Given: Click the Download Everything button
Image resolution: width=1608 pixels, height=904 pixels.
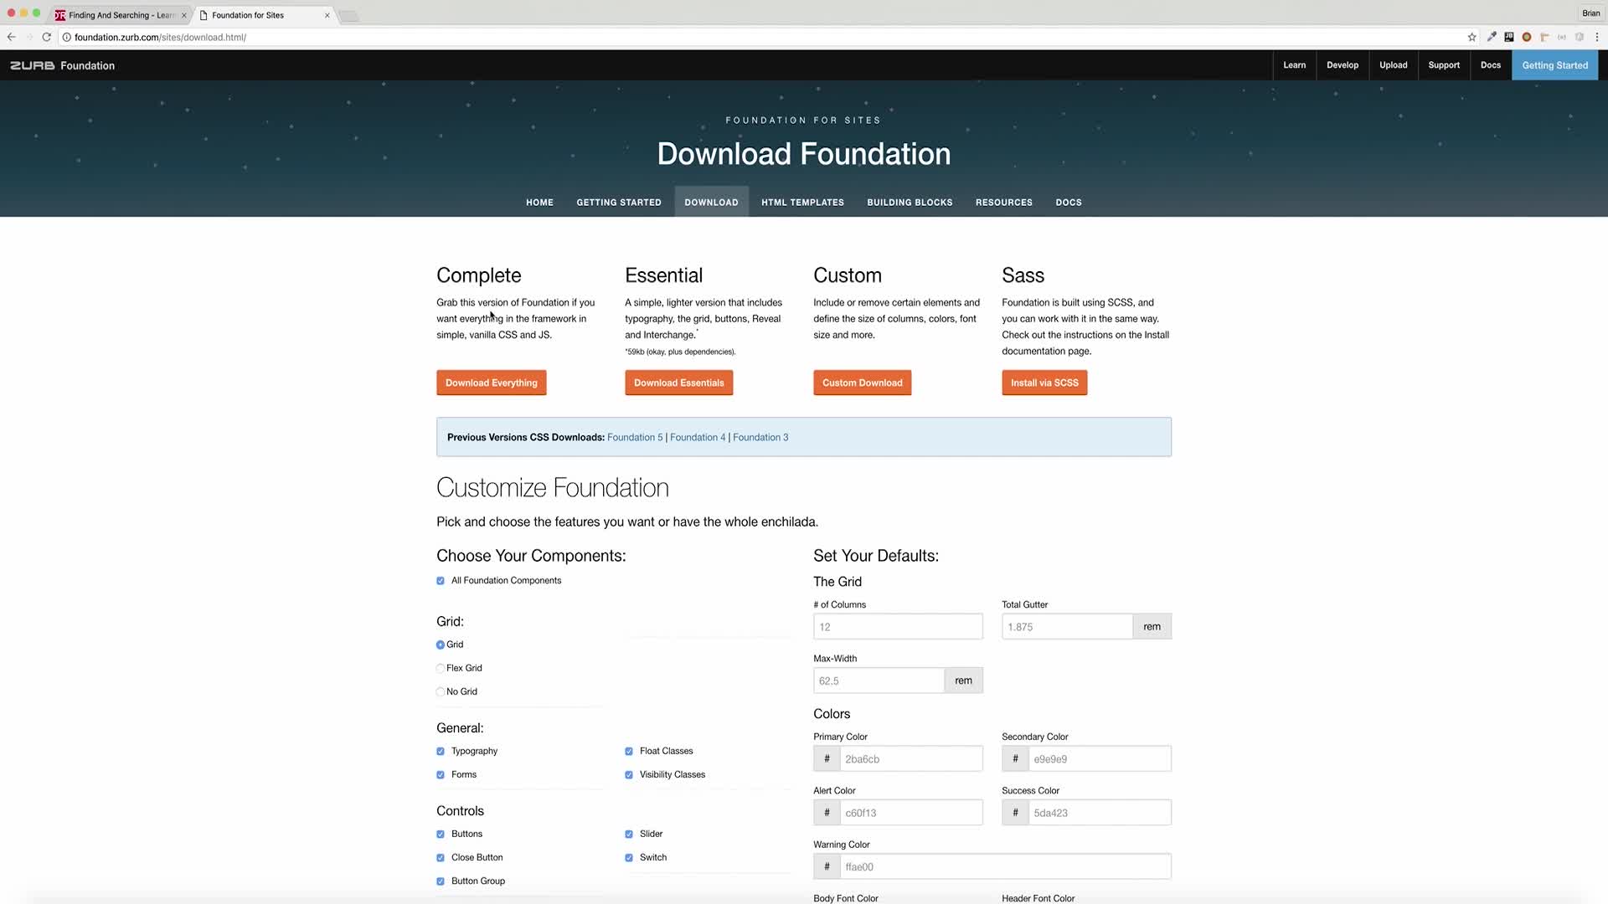Looking at the screenshot, I should click(x=492, y=383).
